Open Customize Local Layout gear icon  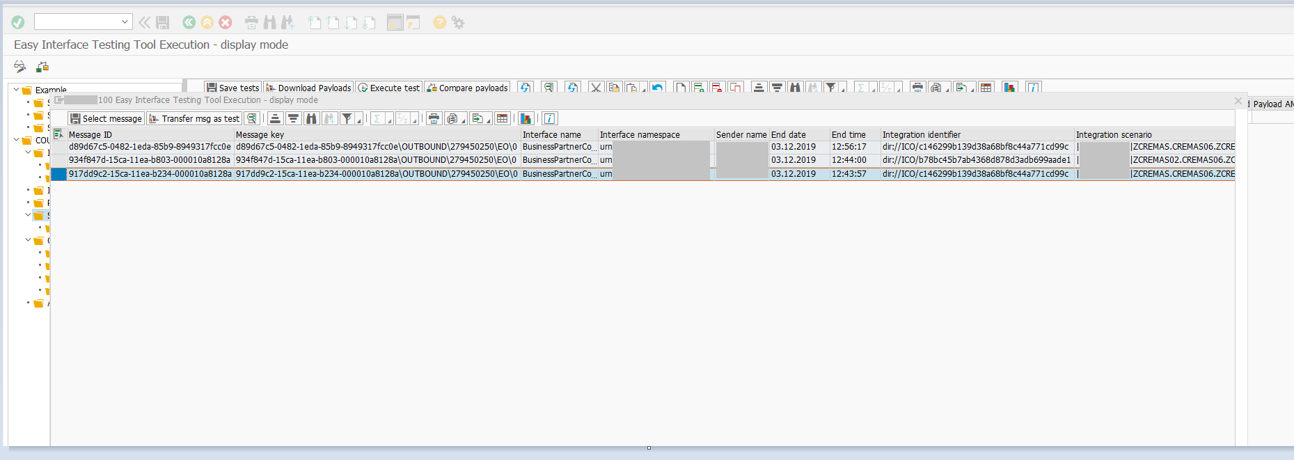click(458, 23)
